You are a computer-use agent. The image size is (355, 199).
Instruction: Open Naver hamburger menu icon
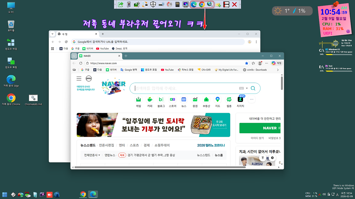tap(79, 78)
